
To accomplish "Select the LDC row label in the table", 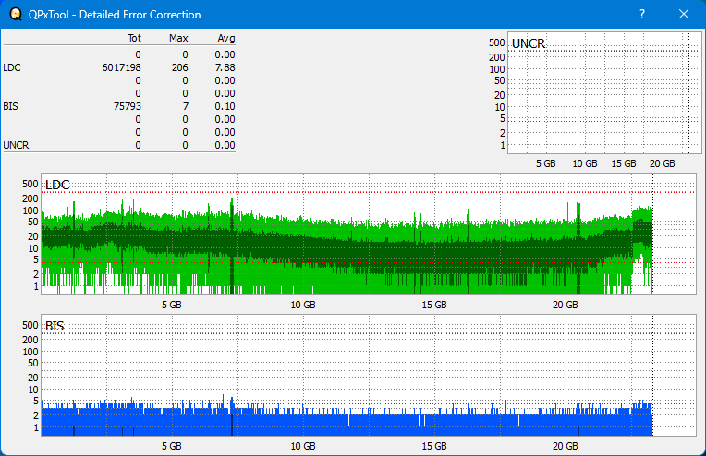I will [x=12, y=67].
